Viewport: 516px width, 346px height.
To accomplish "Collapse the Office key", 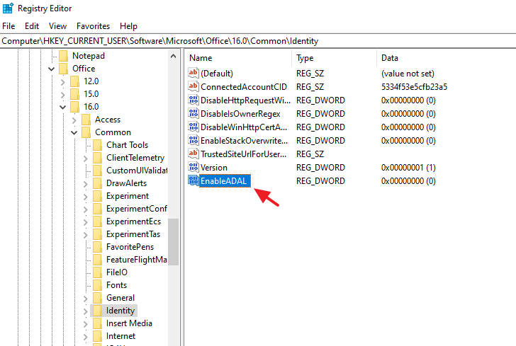I will coord(52,69).
